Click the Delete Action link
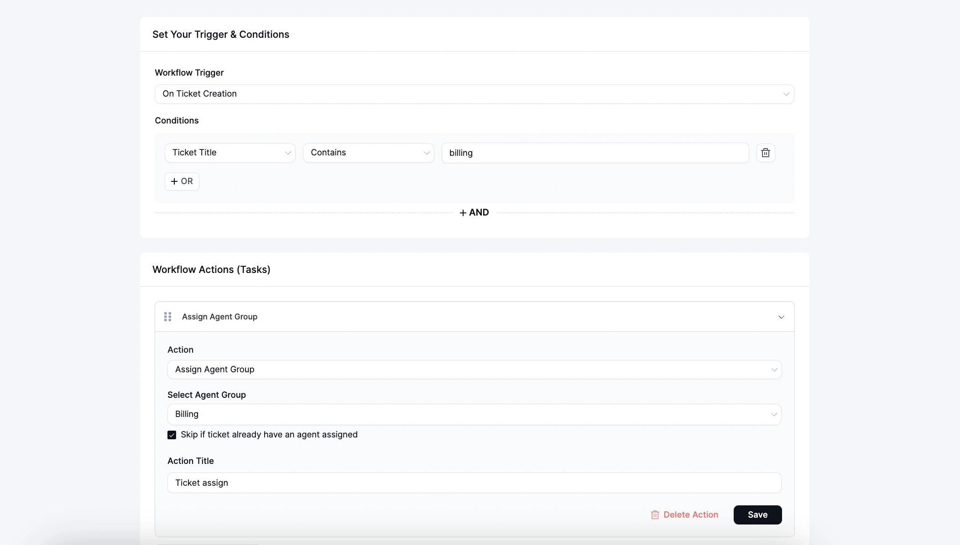 691,514
